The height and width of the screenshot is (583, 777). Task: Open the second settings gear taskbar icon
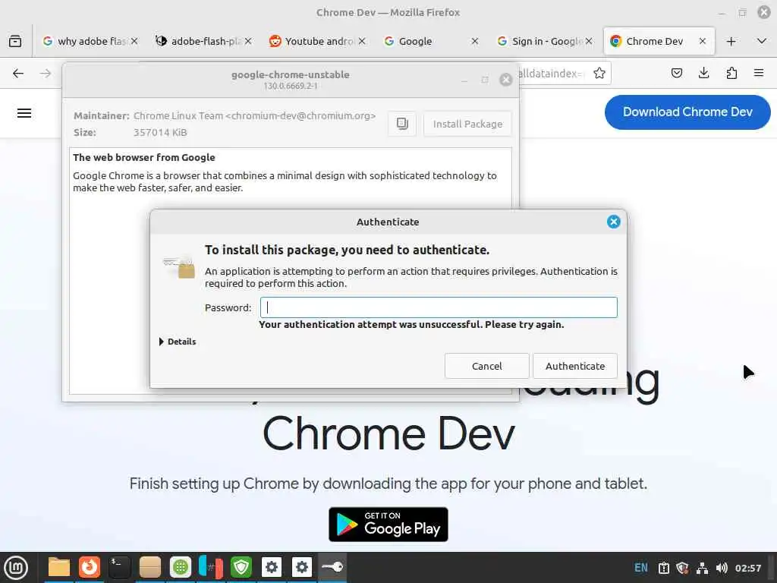(302, 567)
